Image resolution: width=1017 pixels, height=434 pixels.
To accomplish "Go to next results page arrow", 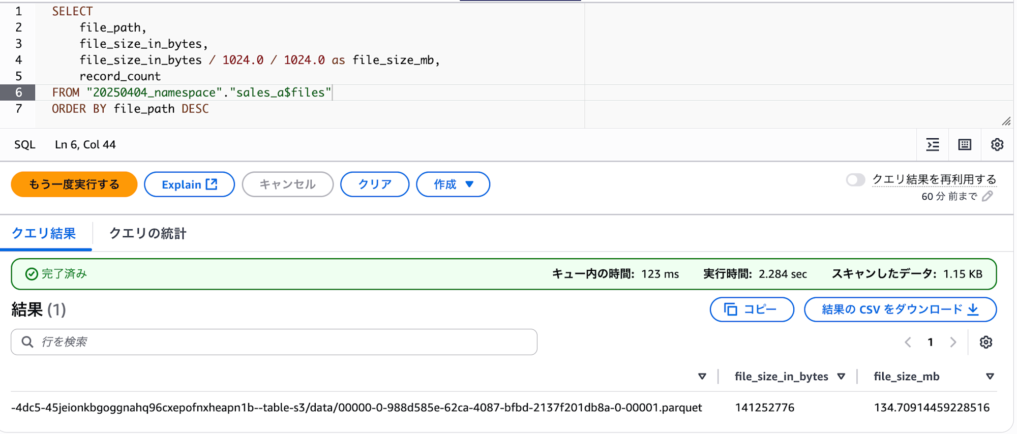I will [x=953, y=343].
